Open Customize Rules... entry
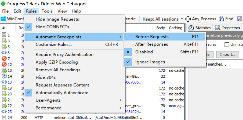243x120 pixels. [75, 45]
